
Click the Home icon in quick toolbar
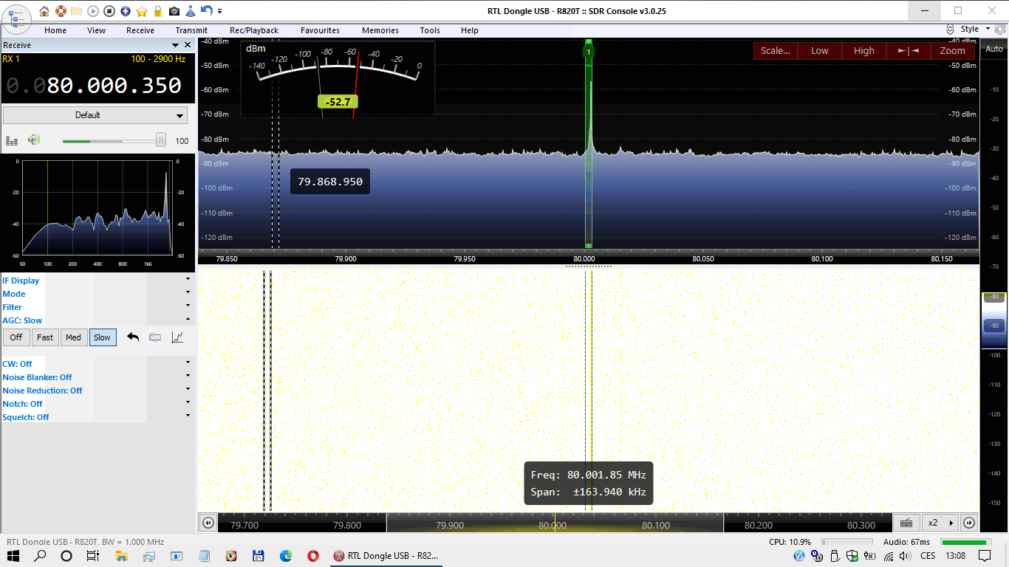pos(44,11)
